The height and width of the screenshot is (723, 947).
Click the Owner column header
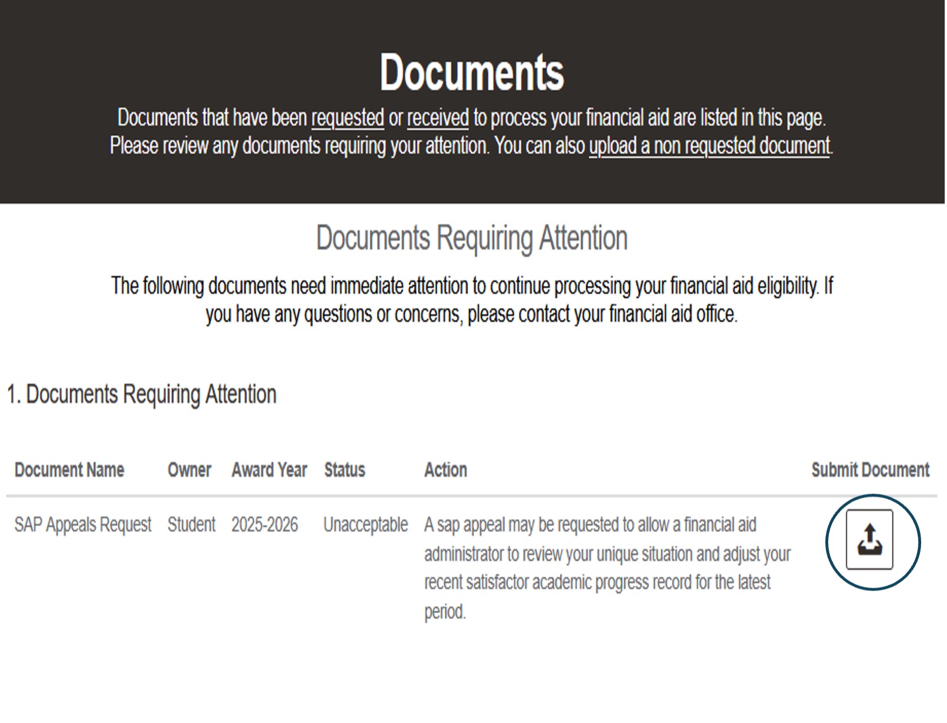click(x=189, y=470)
